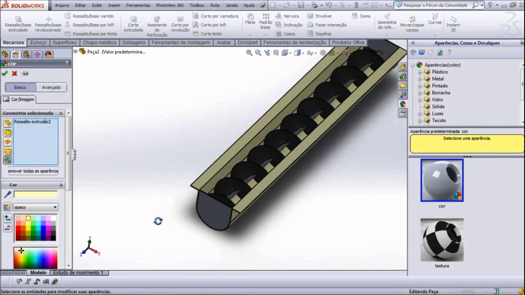This screenshot has width=525, height=295.
Task: Click the eyedropper color picker tool
Action: click(7, 195)
